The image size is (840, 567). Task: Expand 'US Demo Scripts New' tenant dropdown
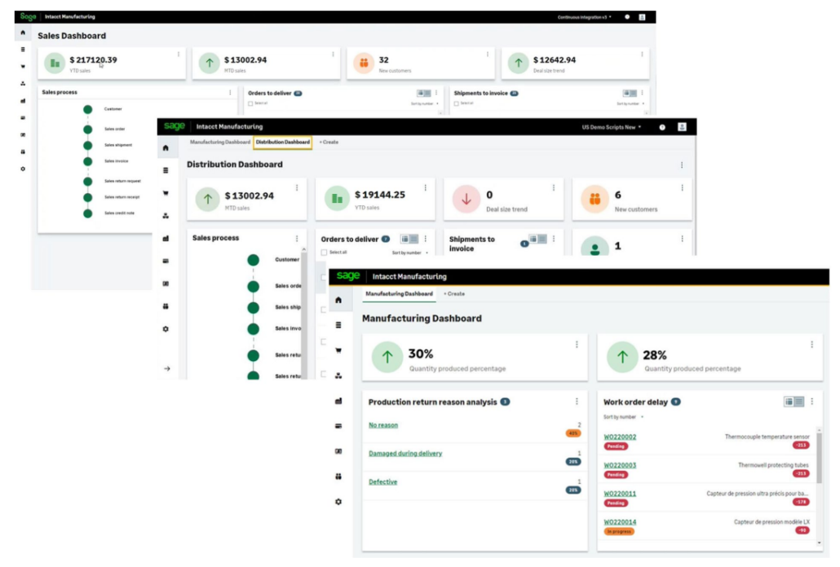pos(612,127)
